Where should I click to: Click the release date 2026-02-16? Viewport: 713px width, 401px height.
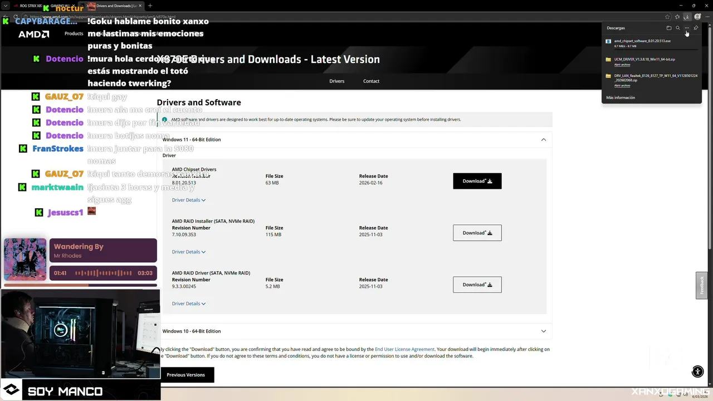[x=371, y=183]
